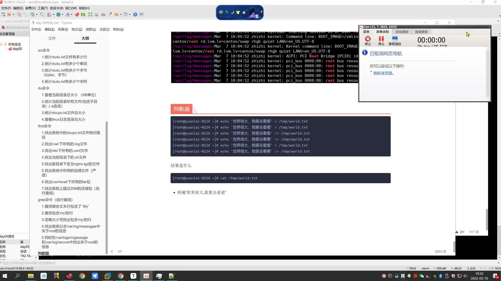Click the red stop recording icon

coord(368,39)
